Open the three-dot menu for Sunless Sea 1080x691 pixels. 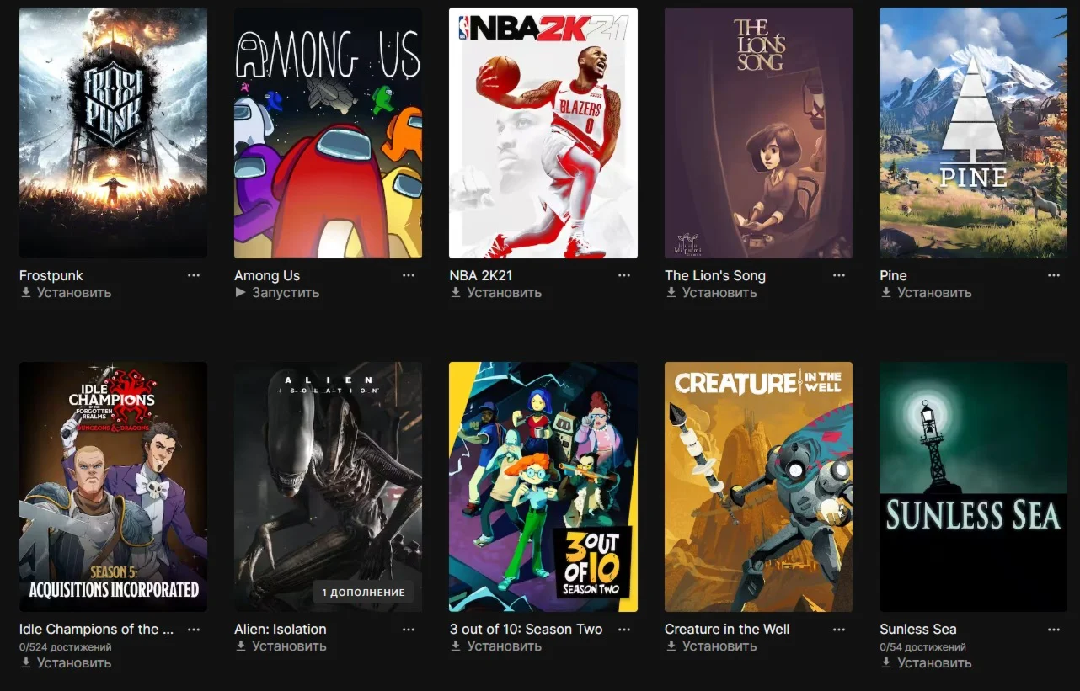(1054, 629)
